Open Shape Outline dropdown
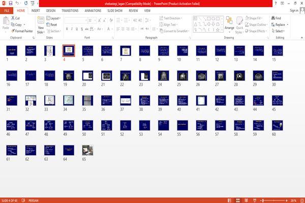305x203 pixels. [256, 24]
